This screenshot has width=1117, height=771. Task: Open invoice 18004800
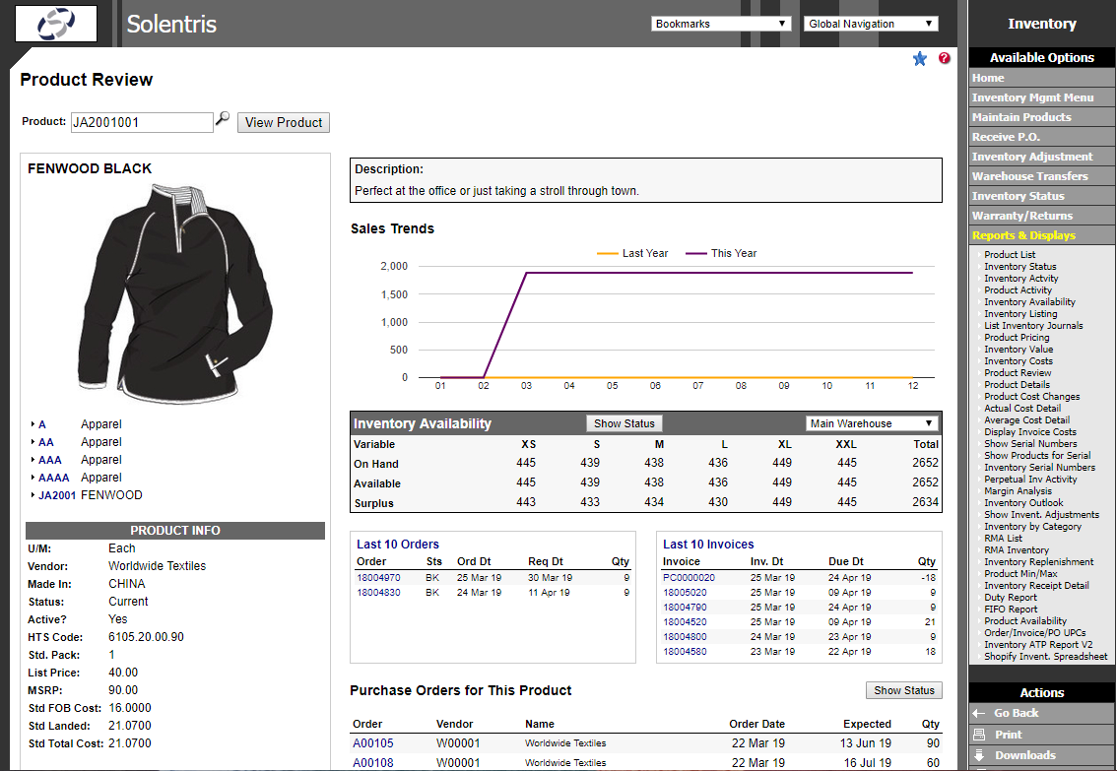click(x=685, y=637)
